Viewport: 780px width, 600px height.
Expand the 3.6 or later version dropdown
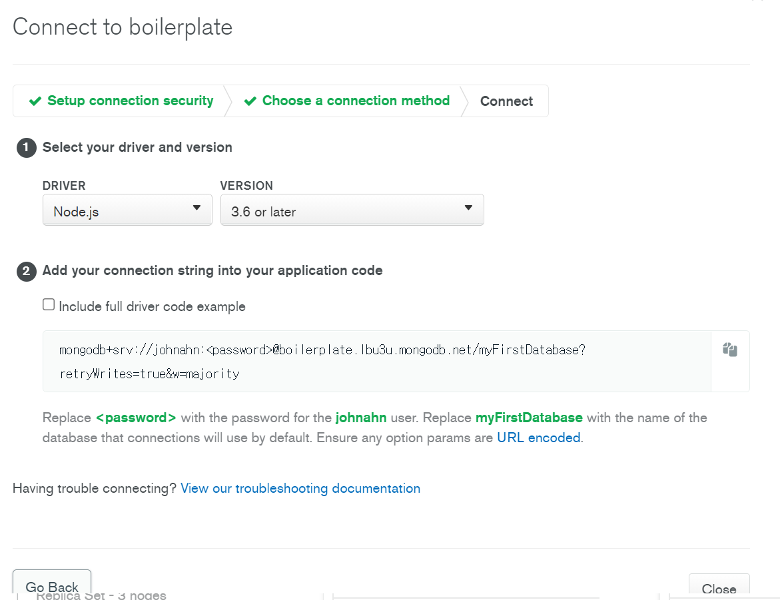click(x=352, y=210)
